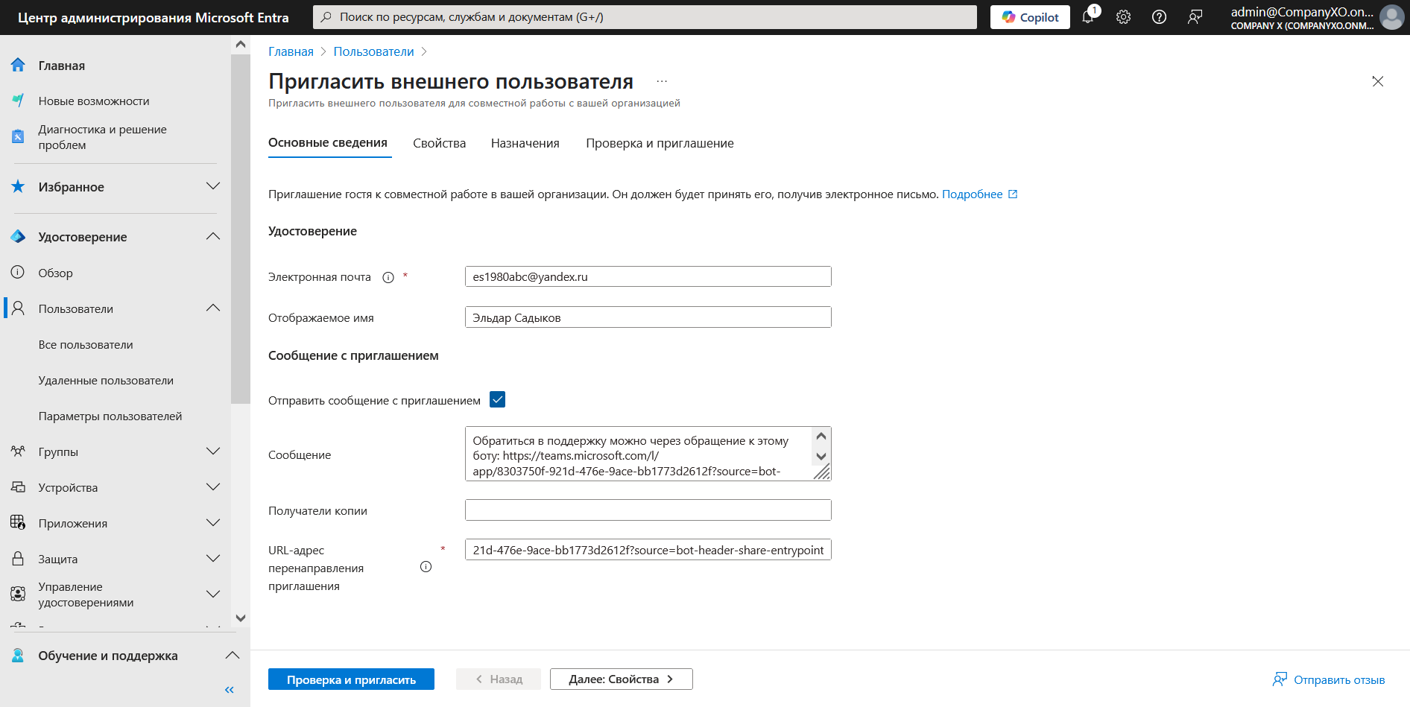This screenshot has width=1410, height=707.
Task: Click the Проверка и пригласить button
Action: 351,679
